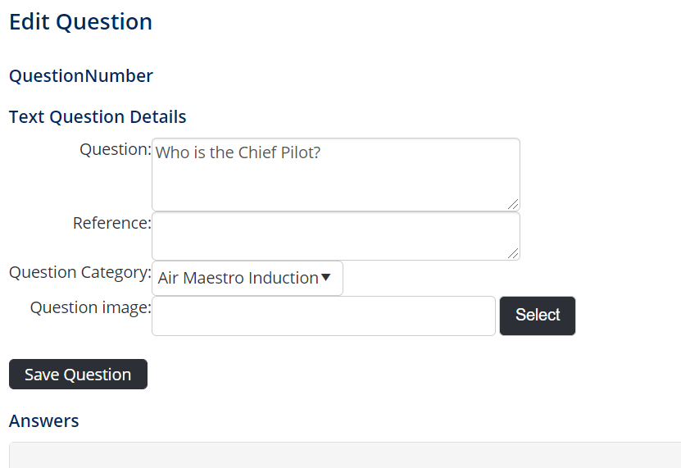Click the 'Question Category:' label
Viewport: 681px width, 468px height.
79,272
